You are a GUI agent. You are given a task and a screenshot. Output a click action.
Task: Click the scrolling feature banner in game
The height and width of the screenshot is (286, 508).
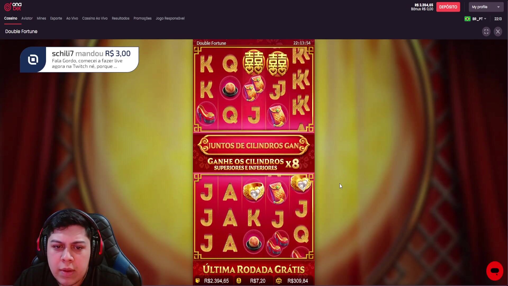tap(253, 145)
